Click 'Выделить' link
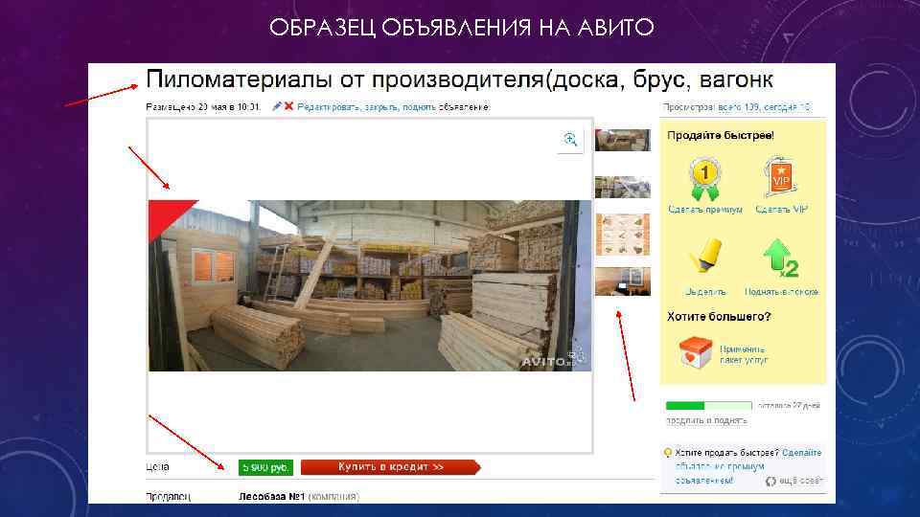 (705, 291)
